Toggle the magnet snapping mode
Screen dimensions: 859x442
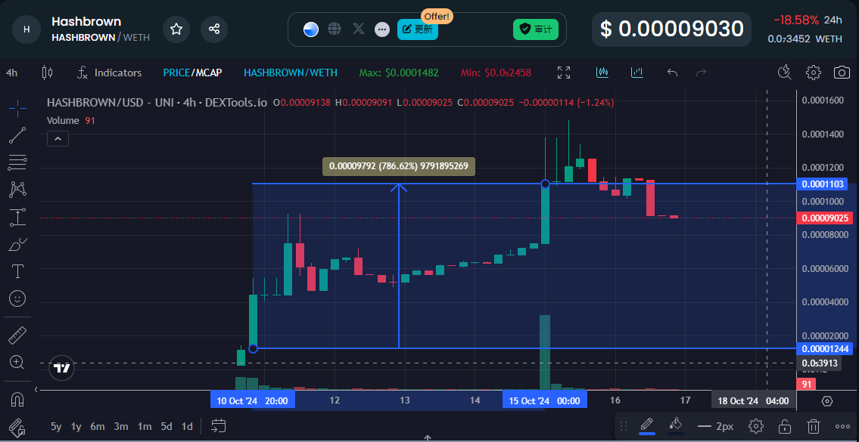pos(17,400)
